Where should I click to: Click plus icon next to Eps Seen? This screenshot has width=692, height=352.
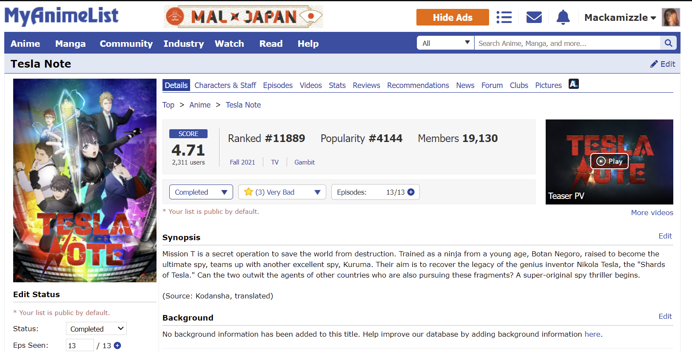(117, 346)
